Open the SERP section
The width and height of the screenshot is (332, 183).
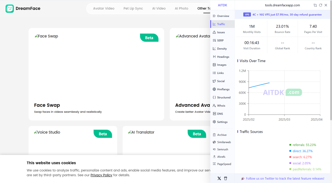[223, 40]
